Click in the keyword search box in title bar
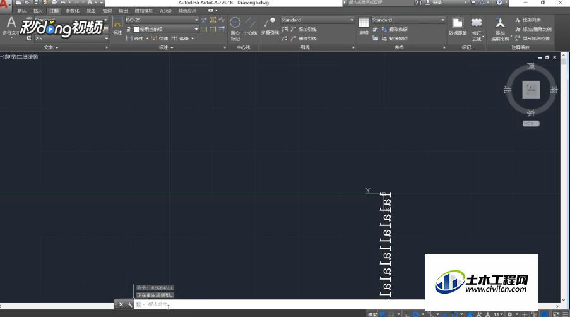This screenshot has height=317, width=570. tap(380, 3)
